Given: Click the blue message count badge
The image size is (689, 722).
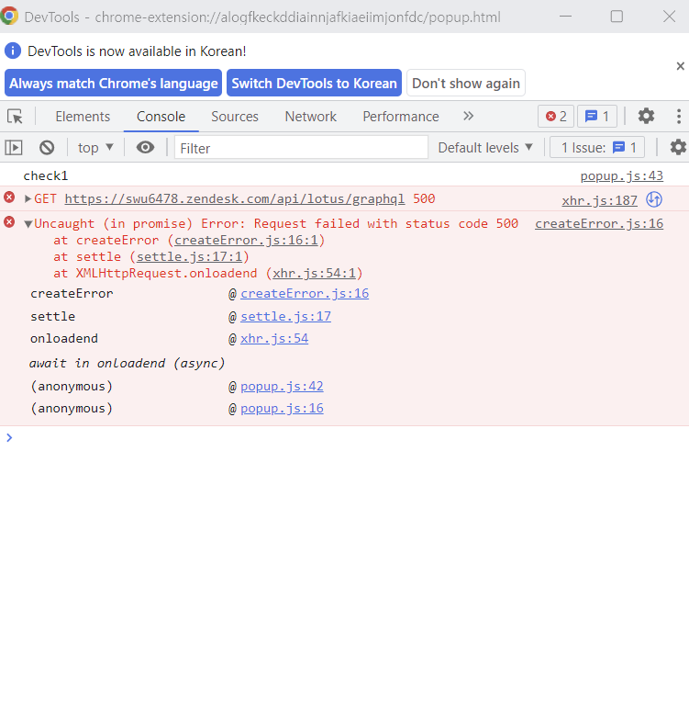Looking at the screenshot, I should coord(597,116).
